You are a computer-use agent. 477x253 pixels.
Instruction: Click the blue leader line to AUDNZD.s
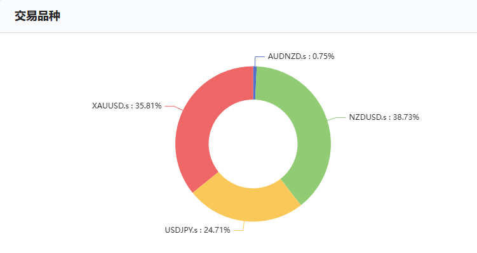258,60
